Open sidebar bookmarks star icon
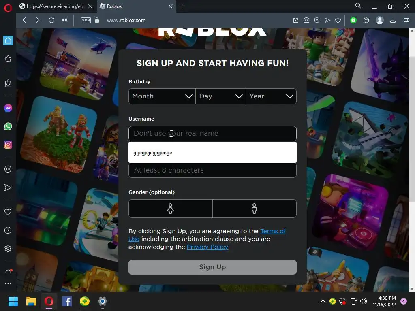 coord(8,59)
